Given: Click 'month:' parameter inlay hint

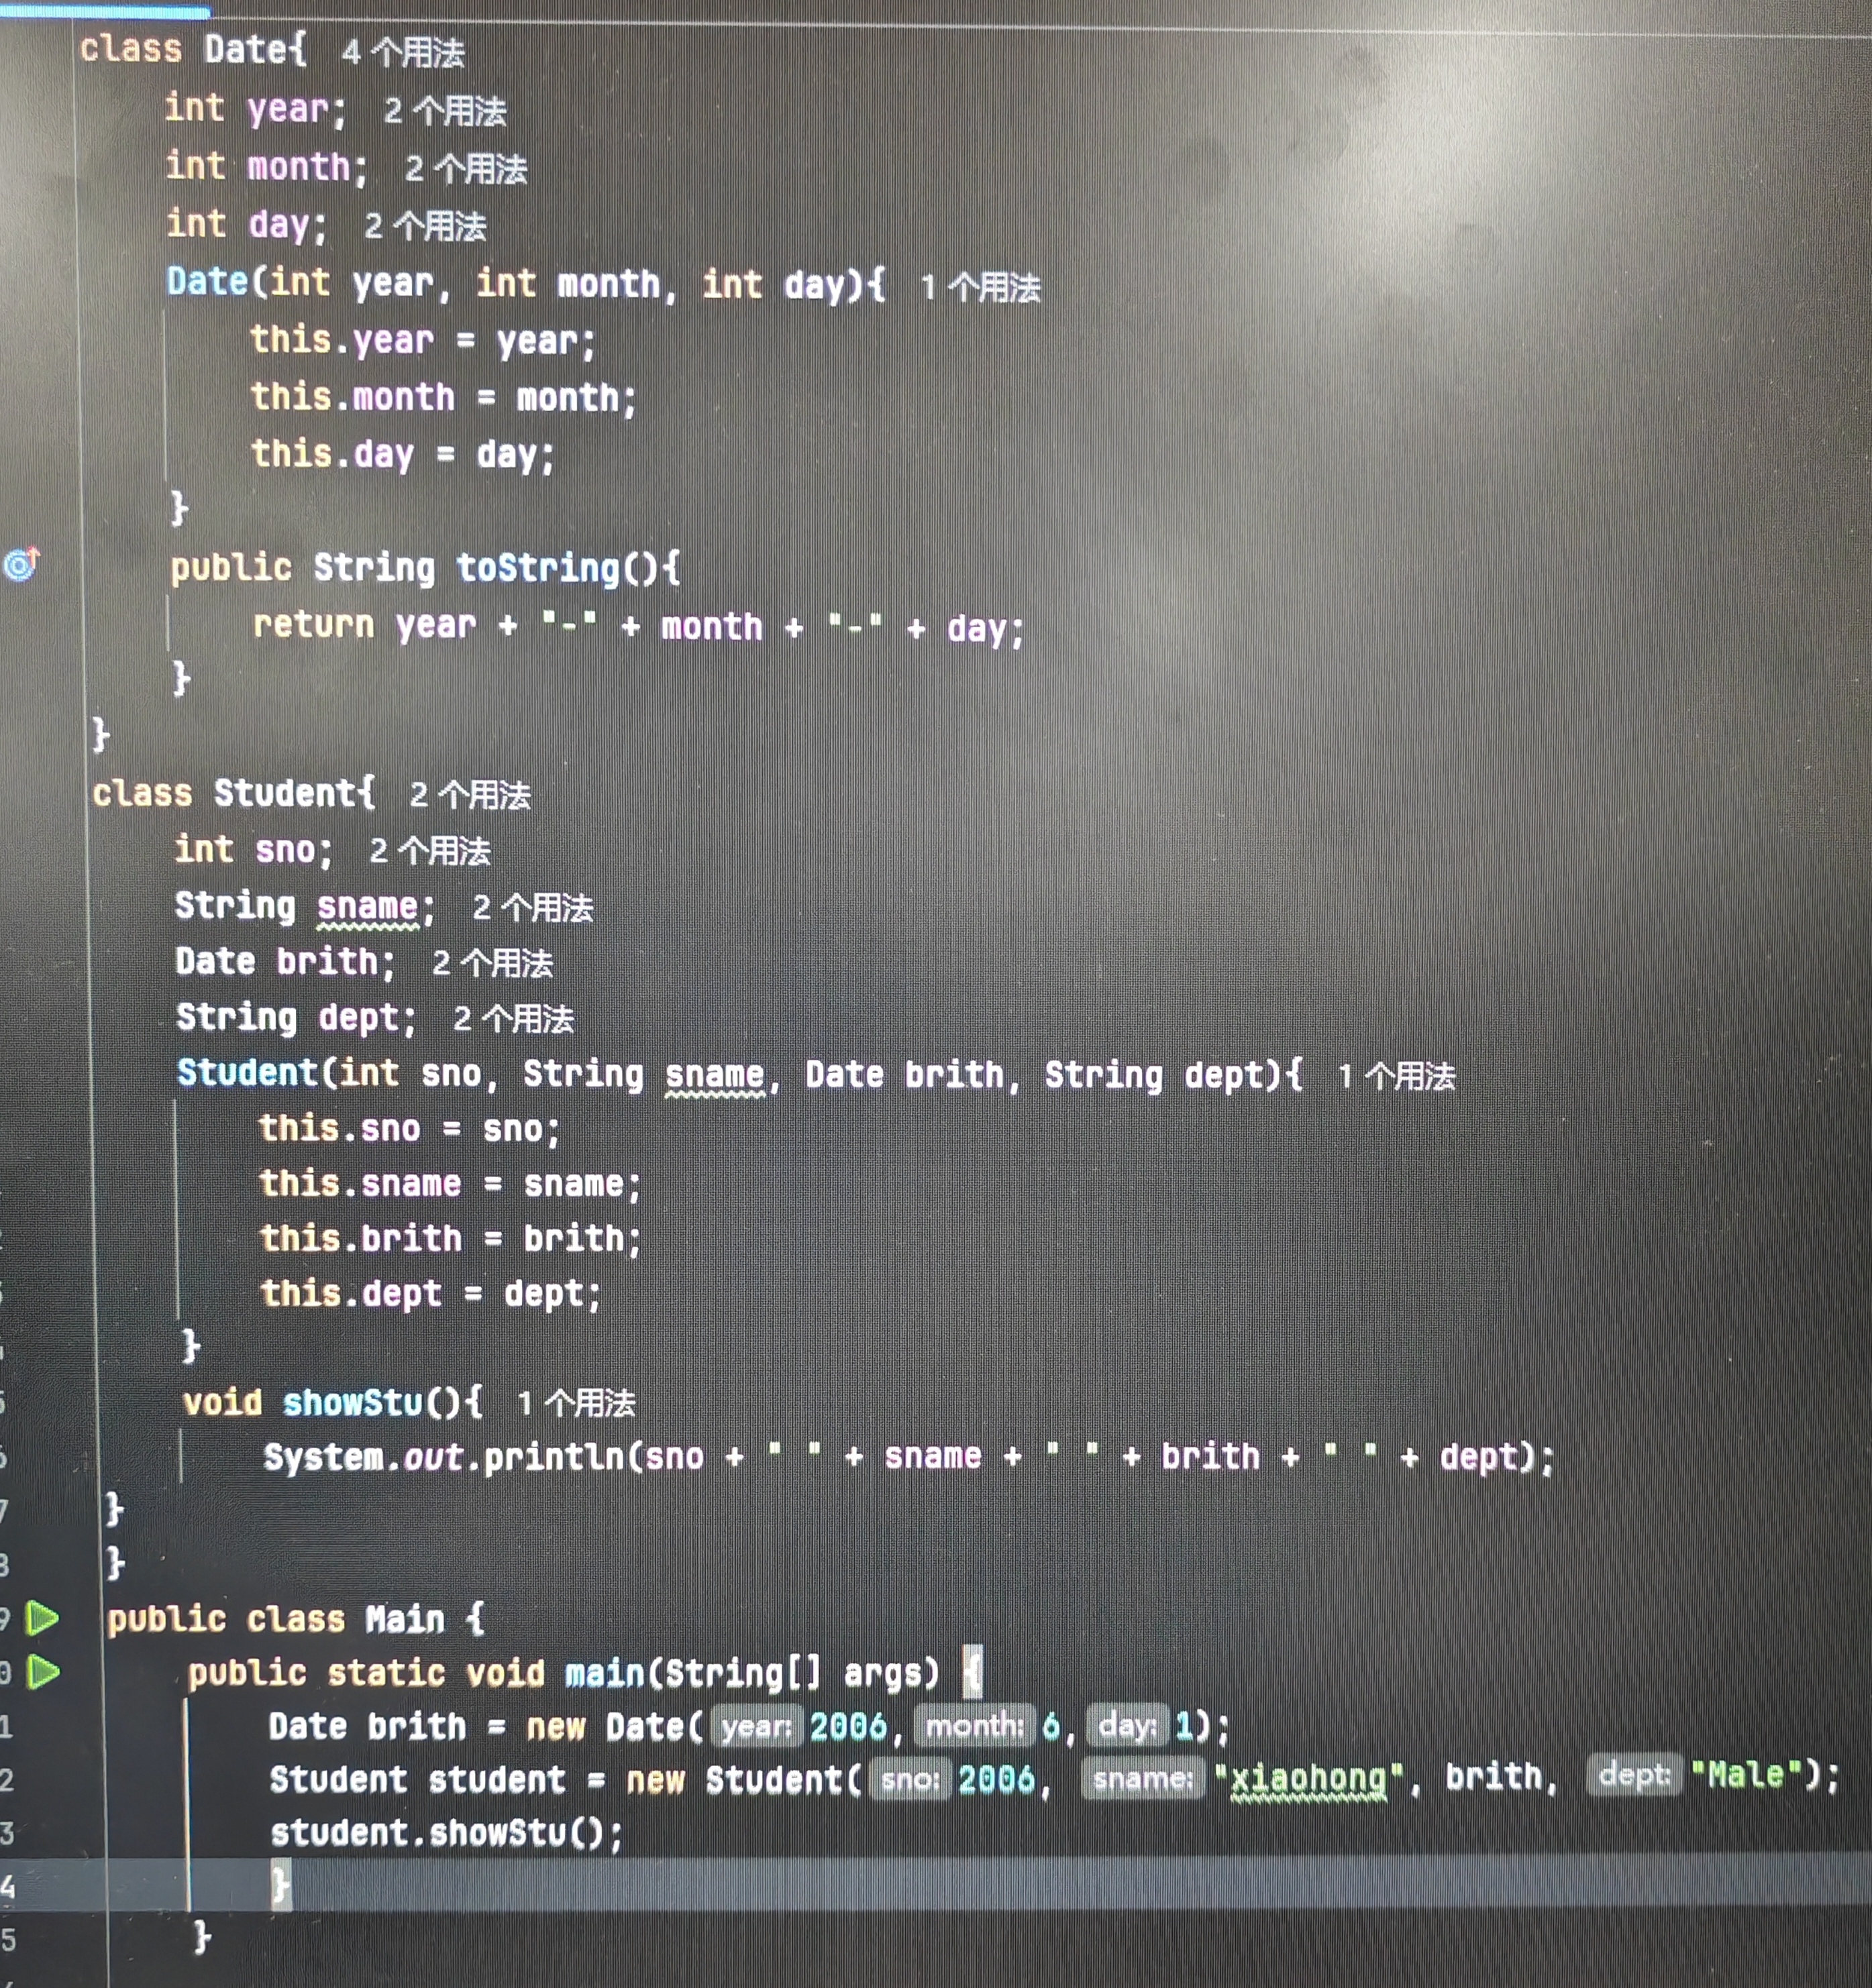Looking at the screenshot, I should [974, 1726].
